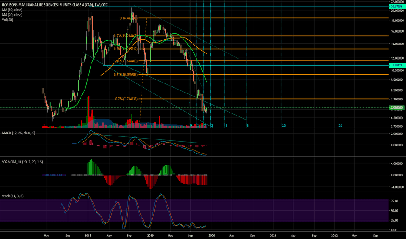Click 25.00 on the Stoch axis
The image size is (406, 239).
394,220
